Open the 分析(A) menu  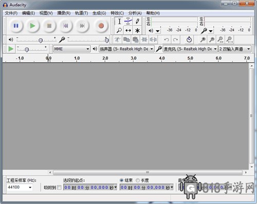pyautogui.click(x=135, y=13)
